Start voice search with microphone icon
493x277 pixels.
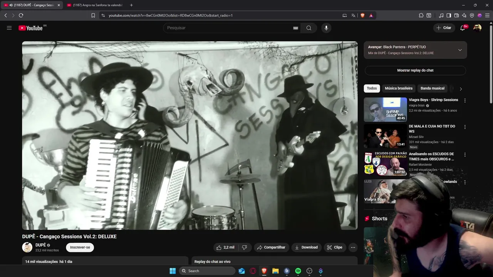(x=326, y=28)
